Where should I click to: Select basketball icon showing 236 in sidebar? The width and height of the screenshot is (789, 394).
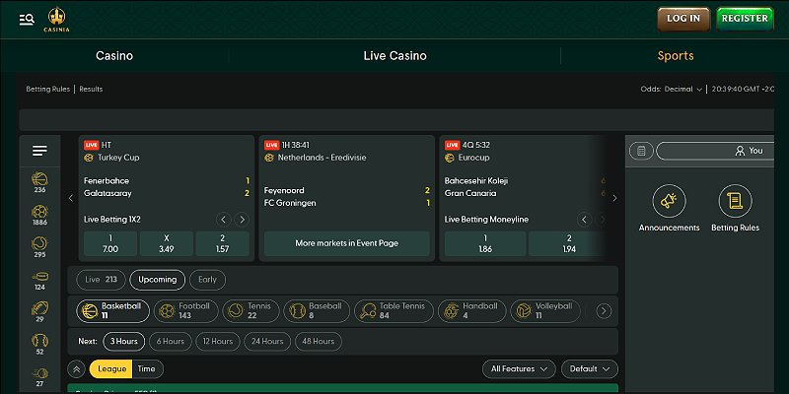39,182
